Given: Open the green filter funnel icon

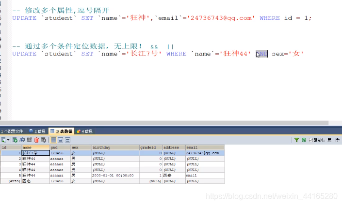Looking at the screenshot, I should 296,140.
